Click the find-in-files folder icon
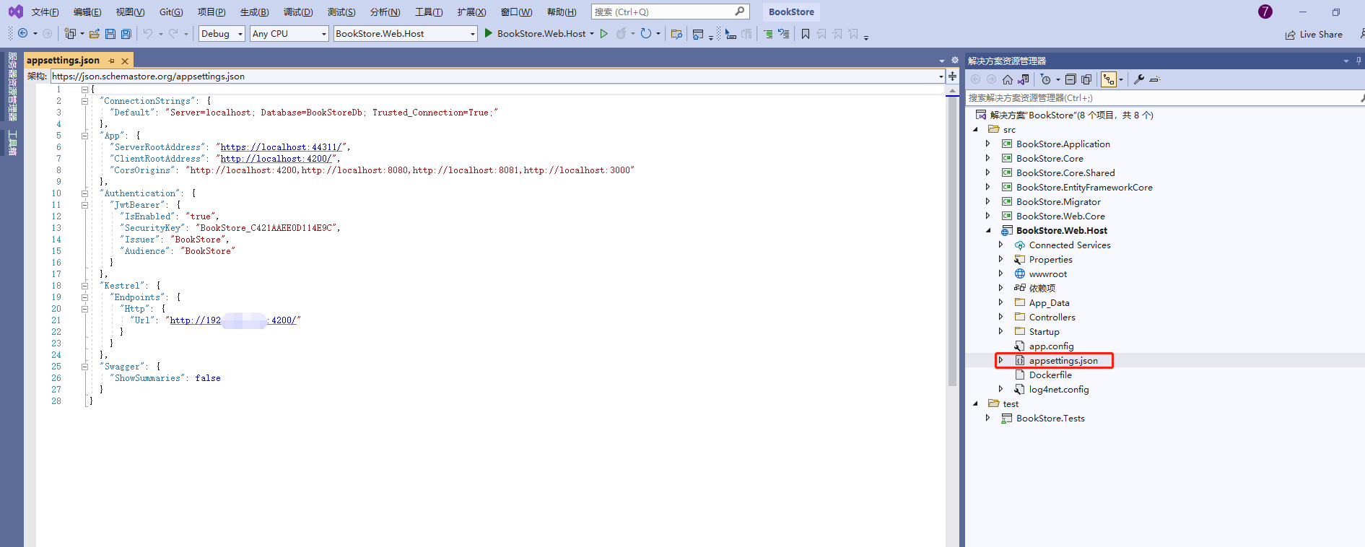 pyautogui.click(x=676, y=33)
